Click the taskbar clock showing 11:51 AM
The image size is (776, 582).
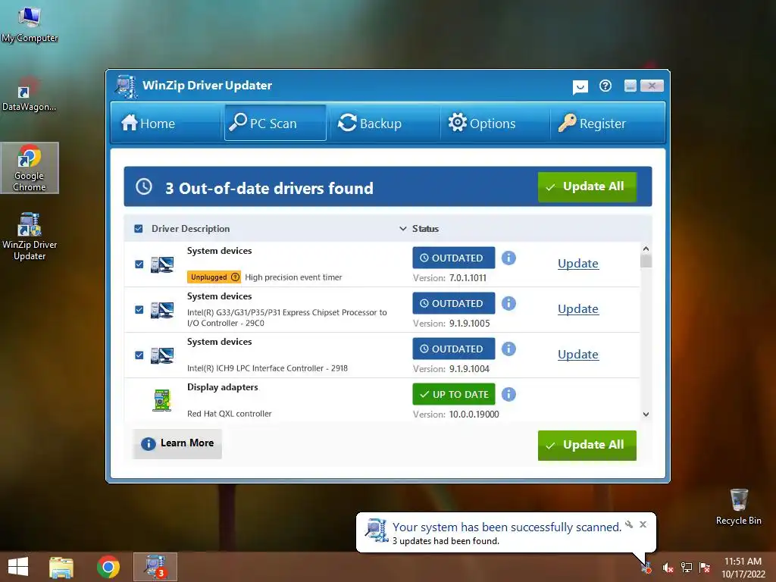click(x=743, y=568)
